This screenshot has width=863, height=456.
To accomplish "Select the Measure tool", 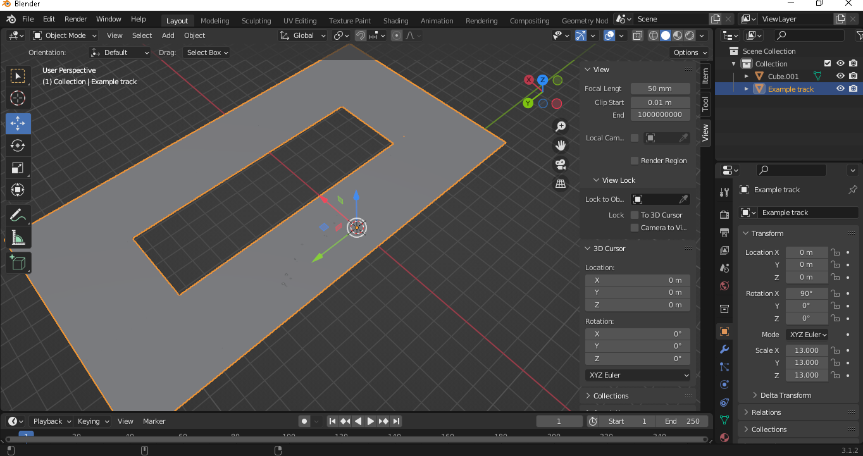I will point(18,238).
